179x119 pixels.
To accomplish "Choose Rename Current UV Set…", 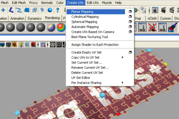I will pyautogui.click(x=90, y=68).
